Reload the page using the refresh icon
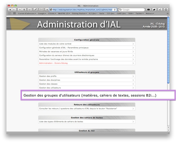This screenshot has width=176, height=143. (x=115, y=10)
